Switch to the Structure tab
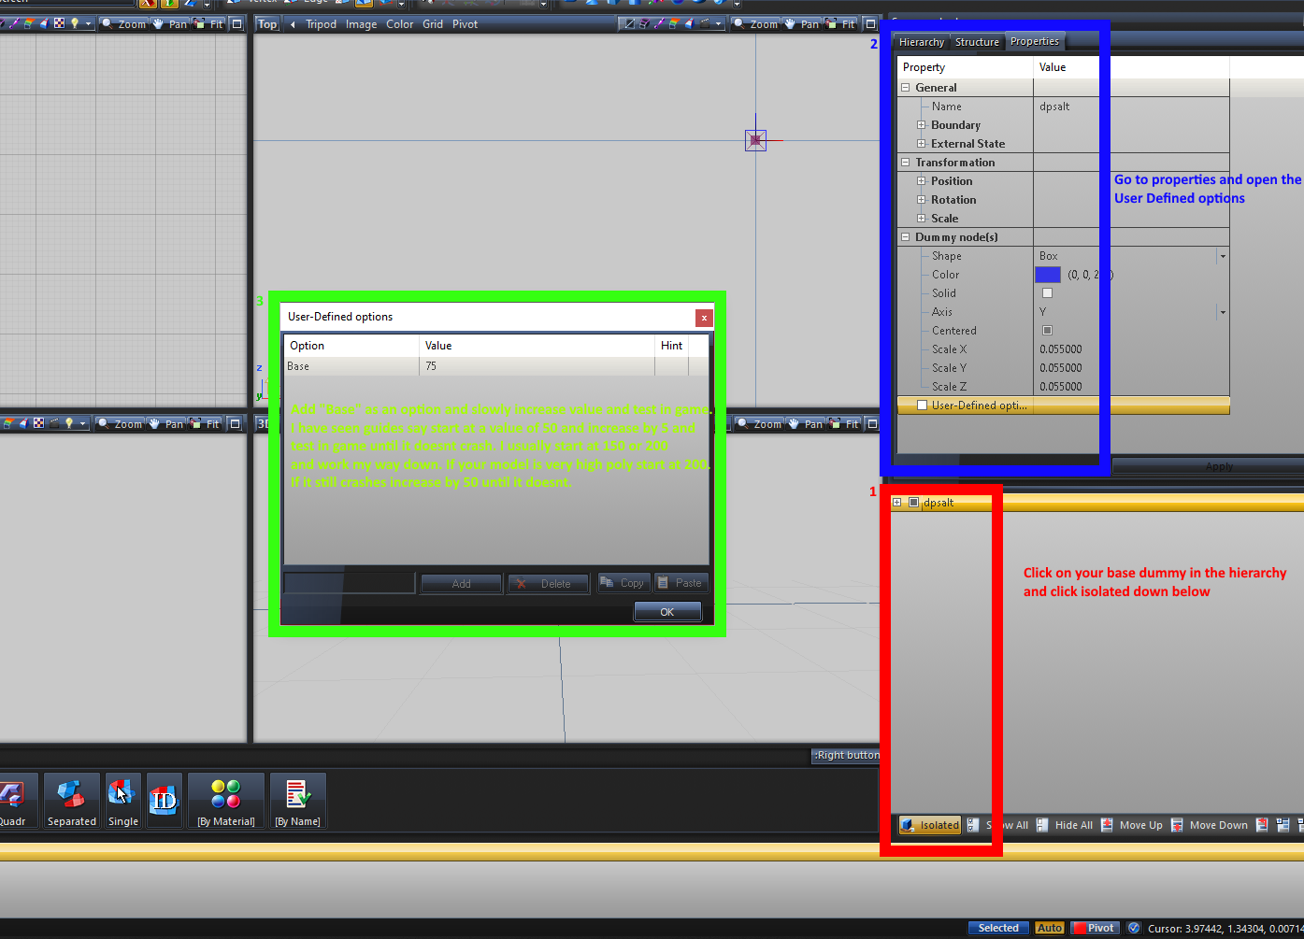 click(x=977, y=42)
